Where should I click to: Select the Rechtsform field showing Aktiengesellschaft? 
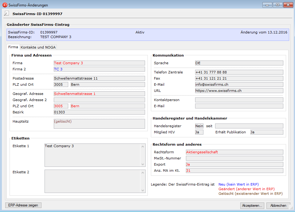[234, 152]
